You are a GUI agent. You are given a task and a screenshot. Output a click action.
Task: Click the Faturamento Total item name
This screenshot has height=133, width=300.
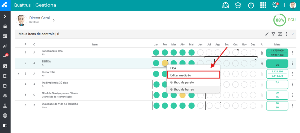click(x=53, y=51)
